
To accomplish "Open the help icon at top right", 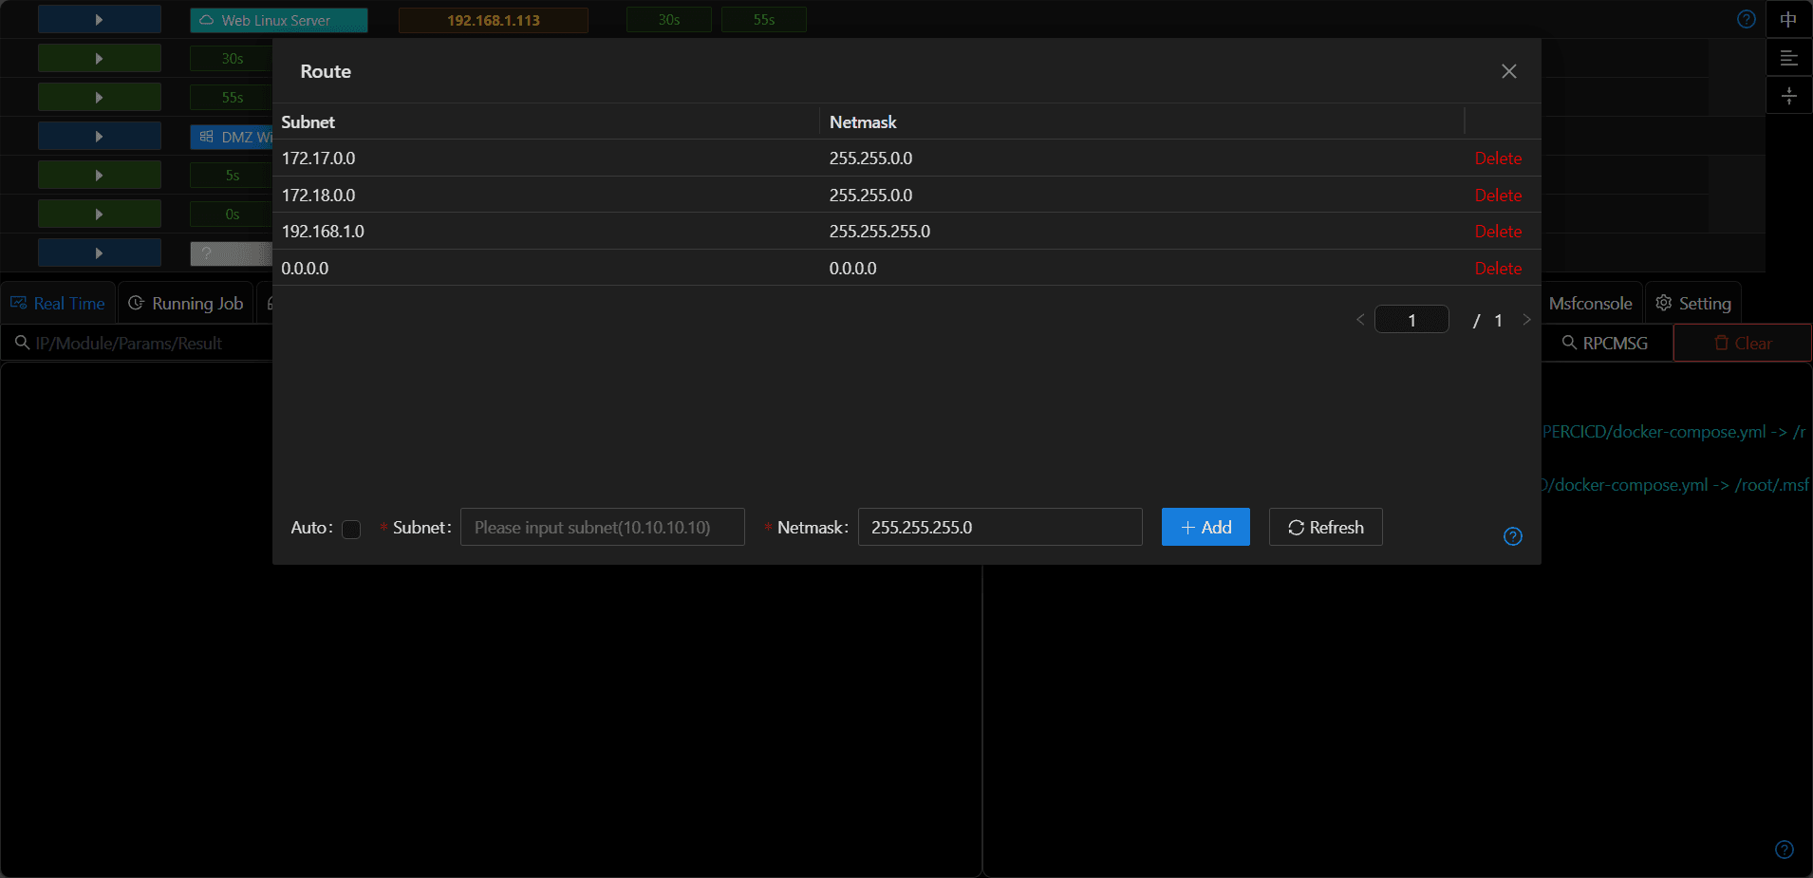I will click(x=1746, y=19).
